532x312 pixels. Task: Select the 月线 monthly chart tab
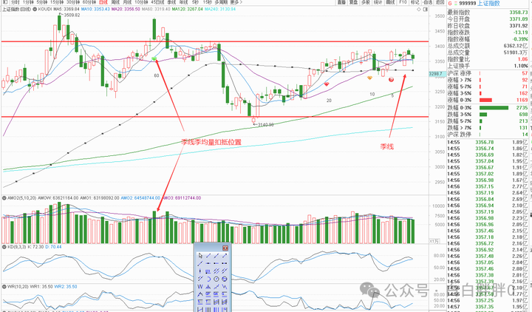coord(127,2)
